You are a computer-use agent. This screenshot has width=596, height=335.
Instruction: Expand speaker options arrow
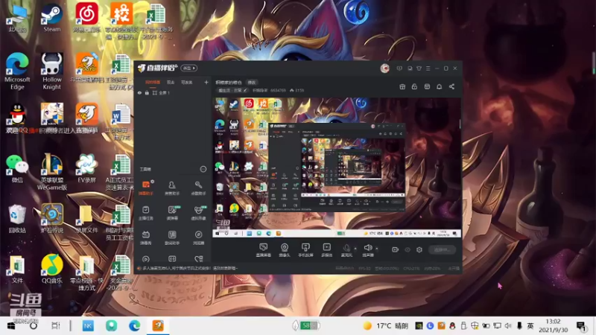coord(377,249)
